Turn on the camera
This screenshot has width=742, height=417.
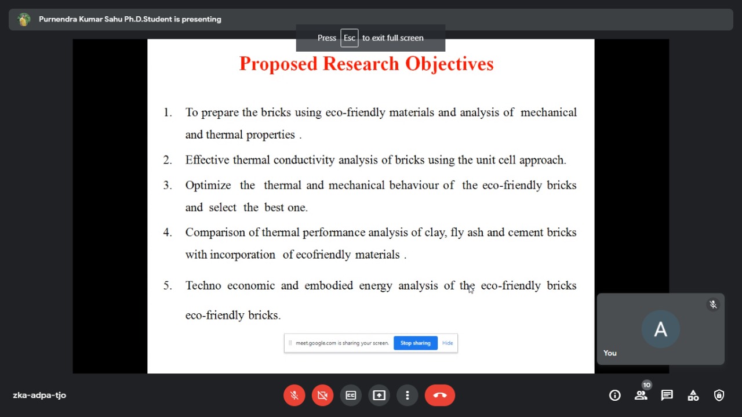[323, 395]
